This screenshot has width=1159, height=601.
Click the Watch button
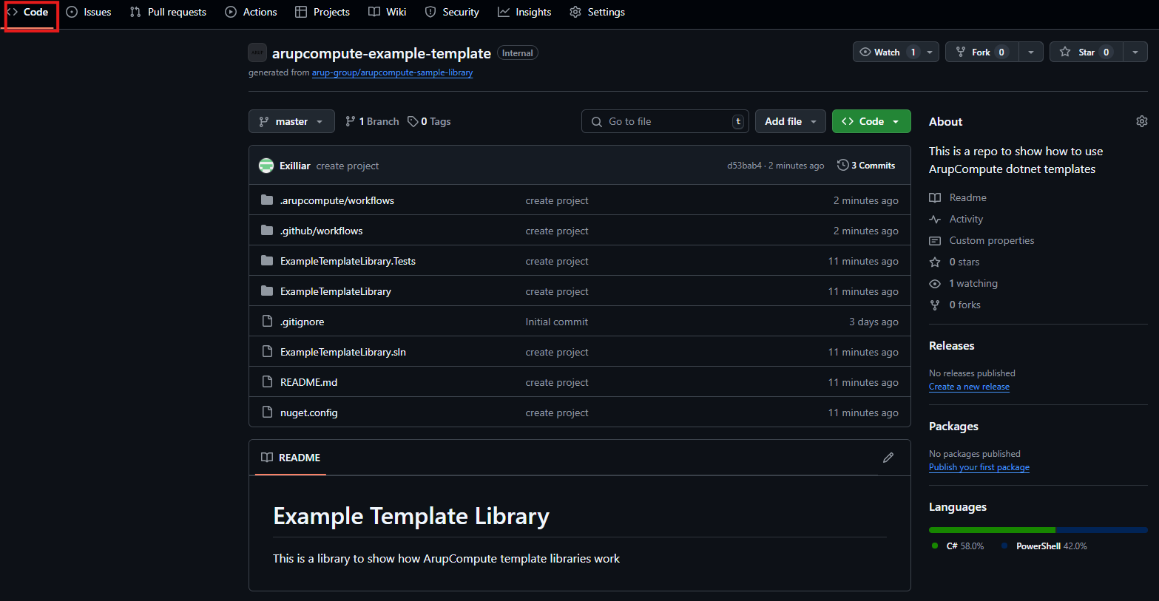tap(887, 52)
